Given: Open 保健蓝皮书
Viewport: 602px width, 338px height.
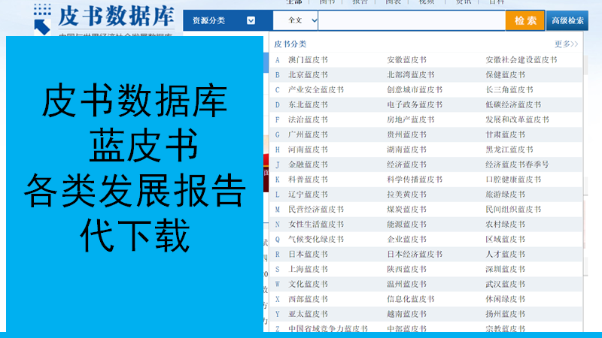Looking at the screenshot, I should coord(505,74).
